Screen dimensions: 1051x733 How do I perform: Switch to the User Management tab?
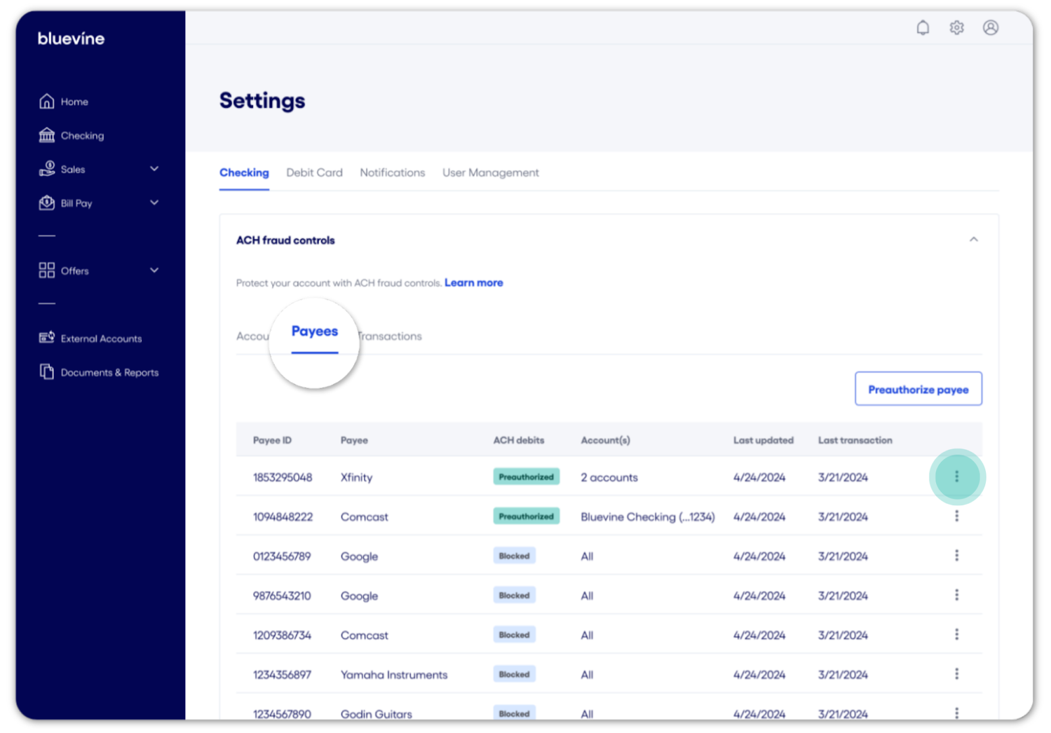click(x=490, y=173)
